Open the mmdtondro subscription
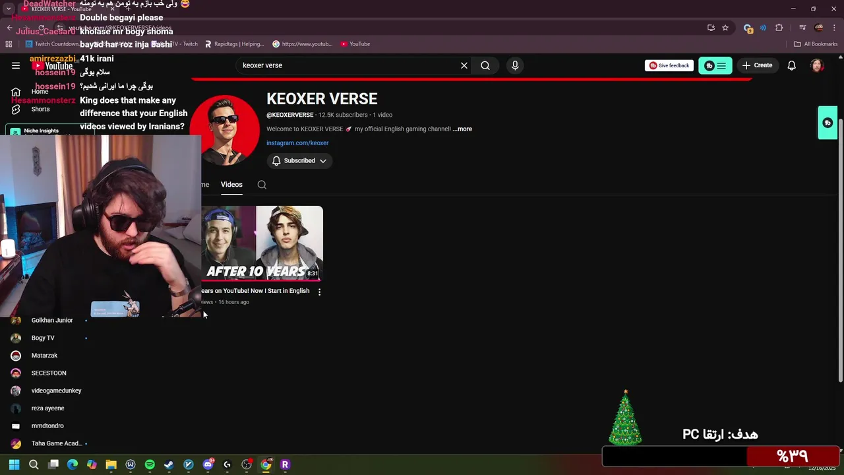 [x=46, y=426]
